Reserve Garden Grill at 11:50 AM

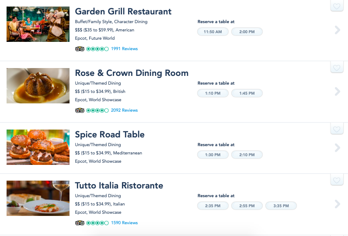(212, 32)
